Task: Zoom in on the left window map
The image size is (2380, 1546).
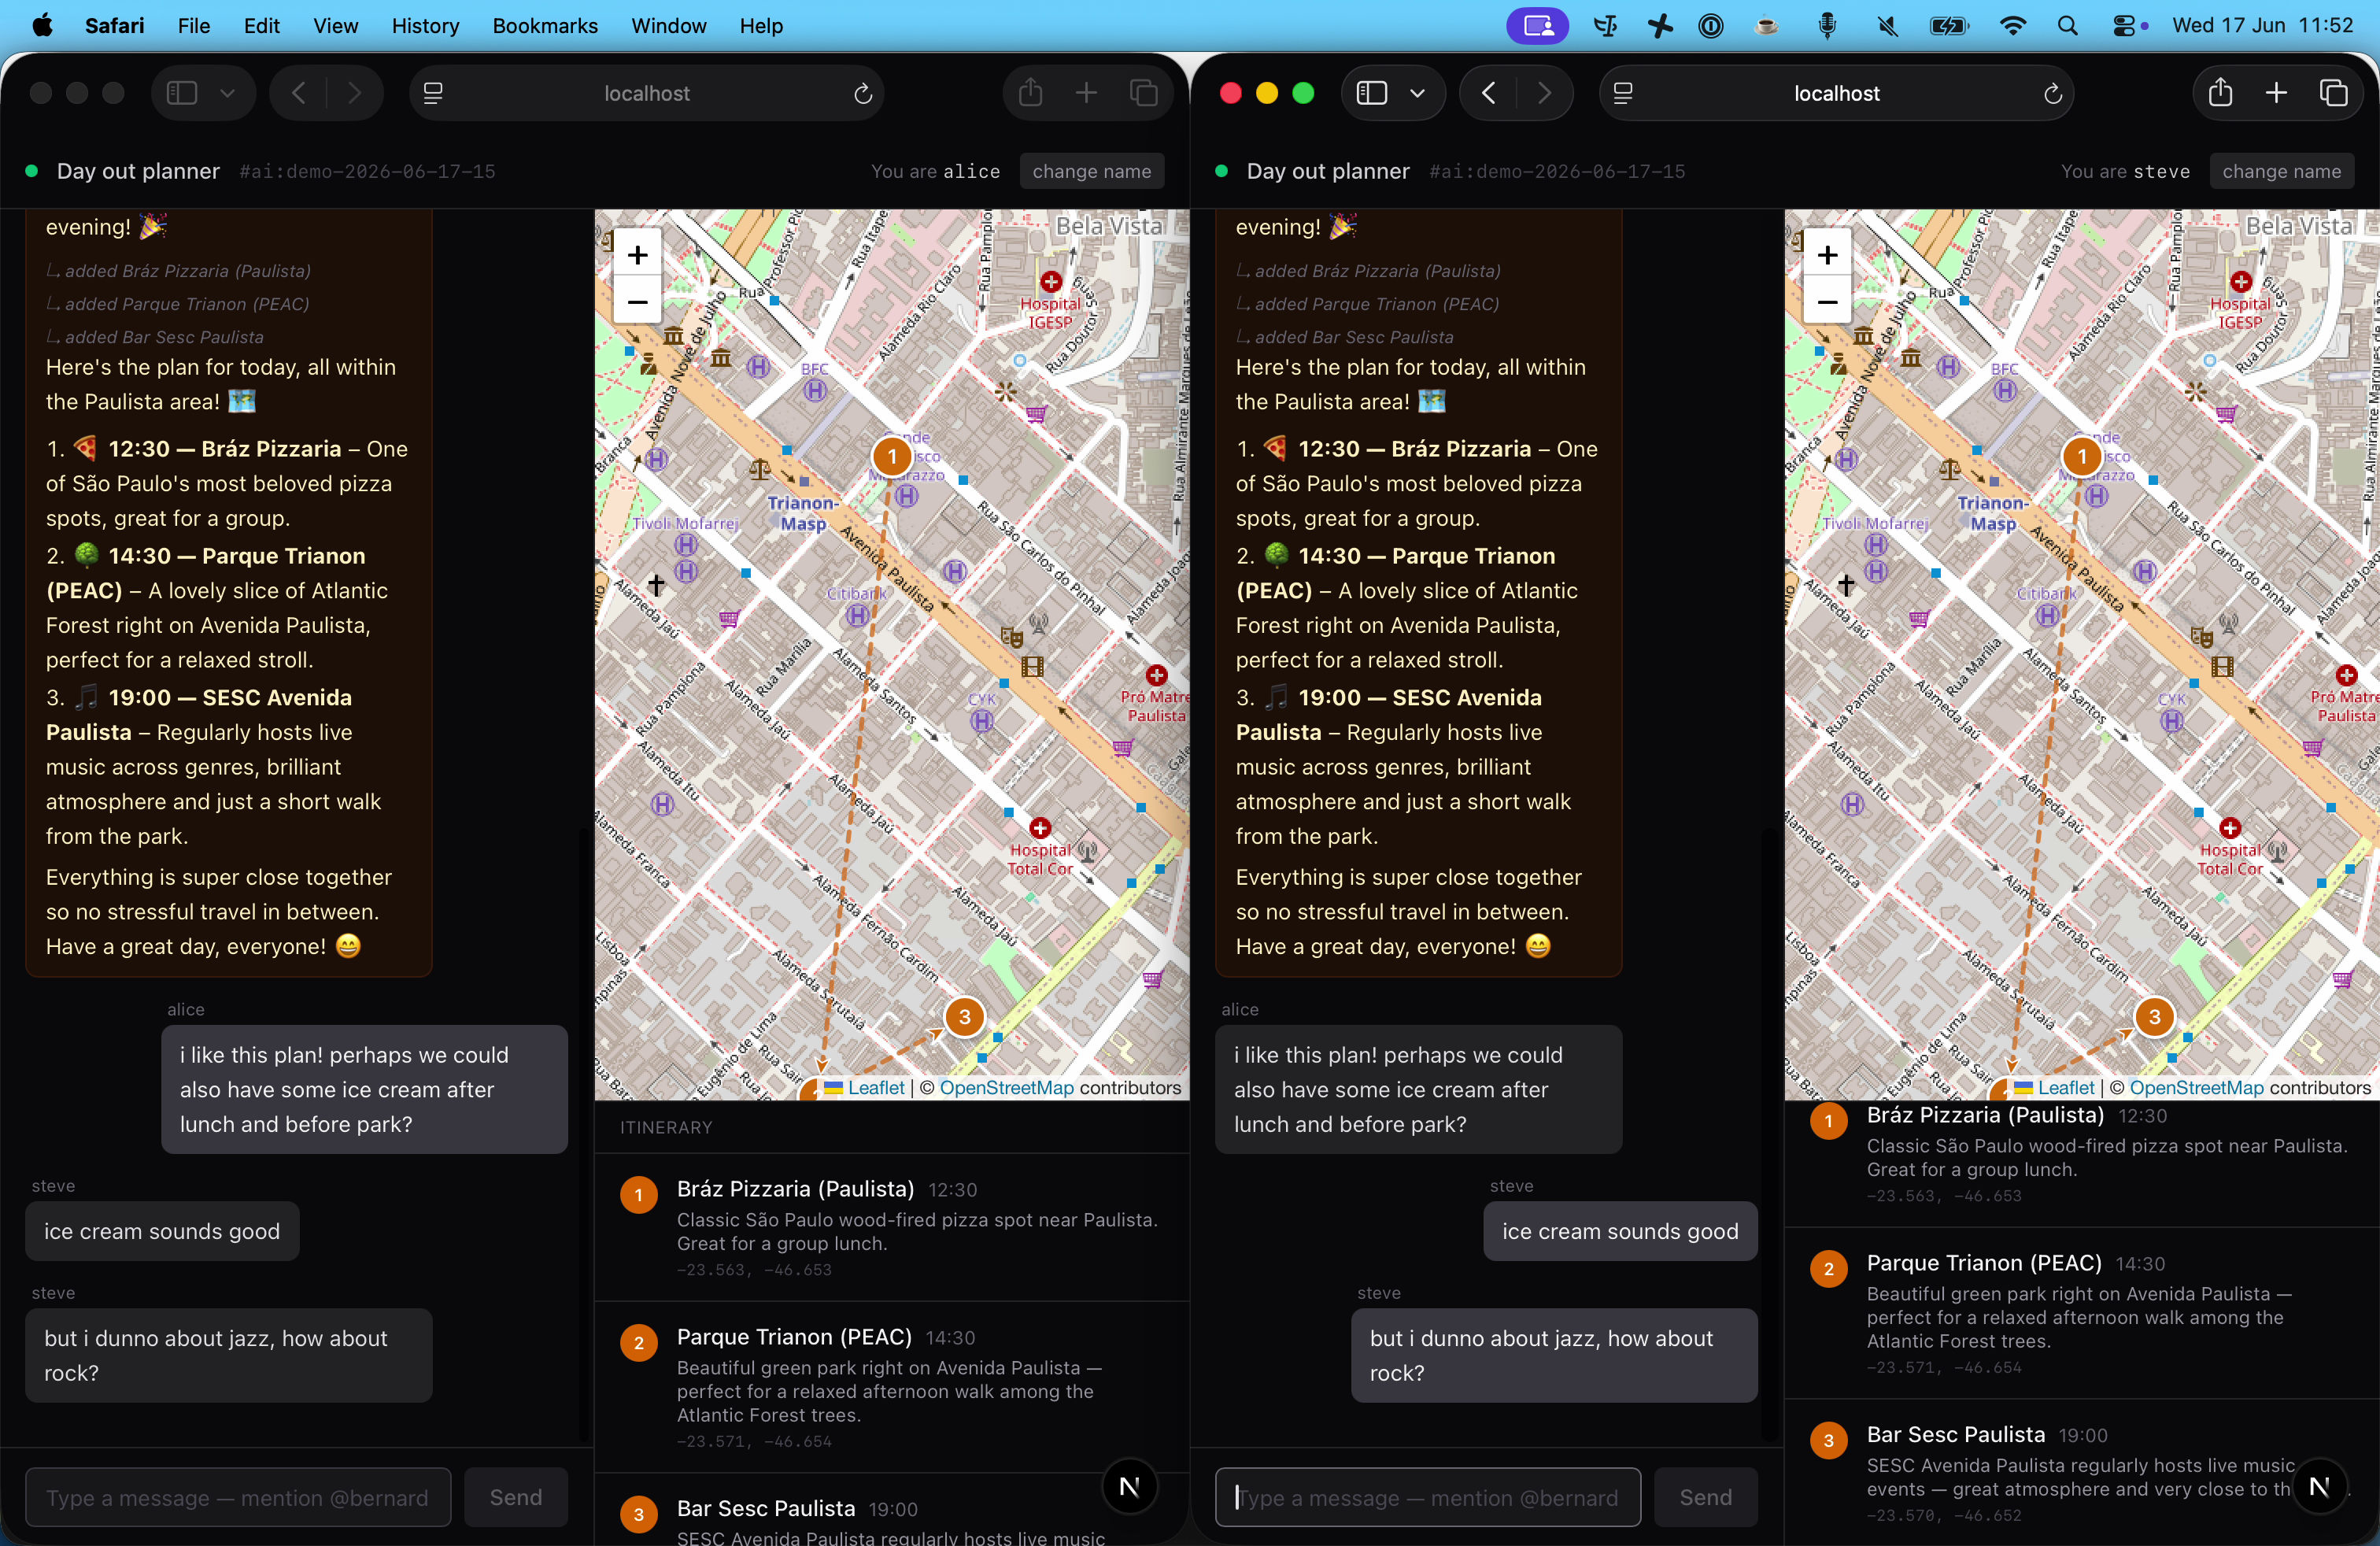Action: pyautogui.click(x=637, y=255)
